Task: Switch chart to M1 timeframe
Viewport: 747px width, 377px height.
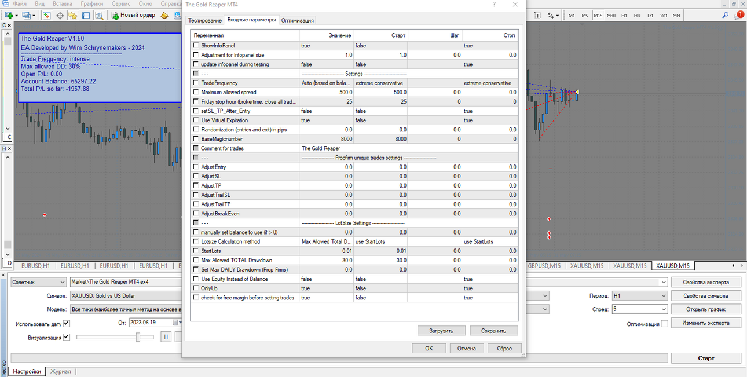Action: pos(572,16)
